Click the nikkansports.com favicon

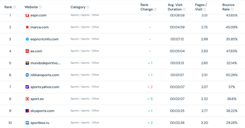tap(27, 75)
